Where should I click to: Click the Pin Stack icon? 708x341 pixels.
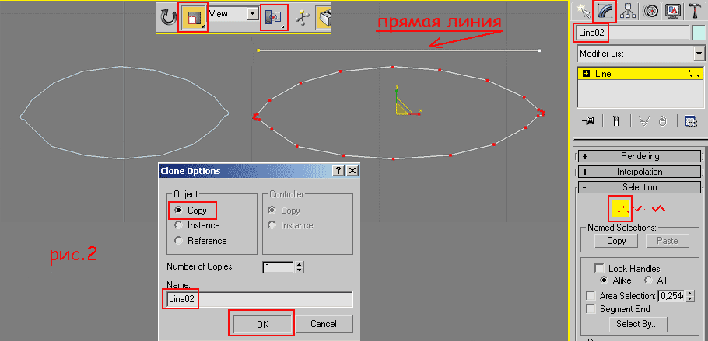coord(588,120)
